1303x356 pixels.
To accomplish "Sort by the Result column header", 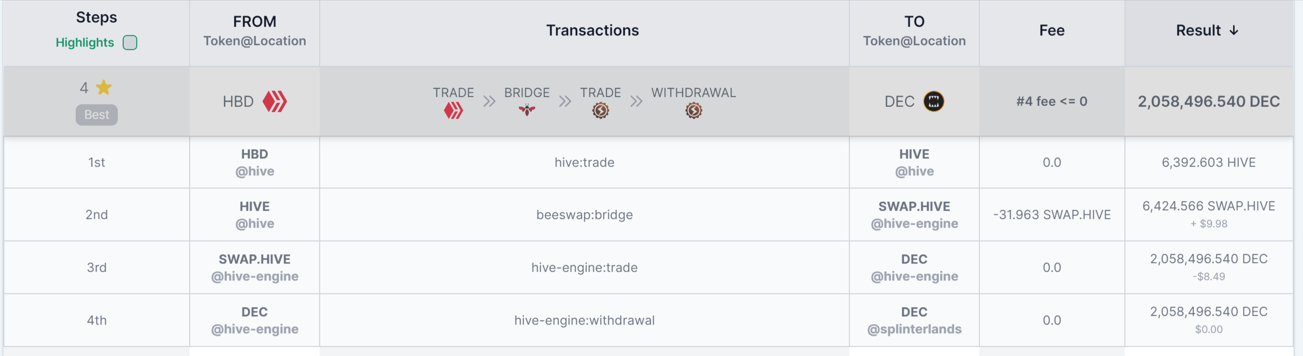I will click(x=1198, y=31).
